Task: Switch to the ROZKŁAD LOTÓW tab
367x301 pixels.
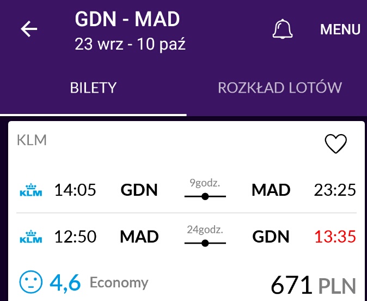Action: (x=280, y=88)
